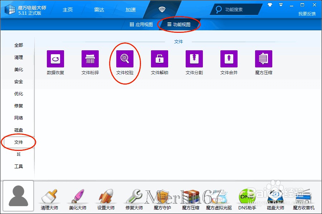Select 工具 category in sidebar

point(19,166)
